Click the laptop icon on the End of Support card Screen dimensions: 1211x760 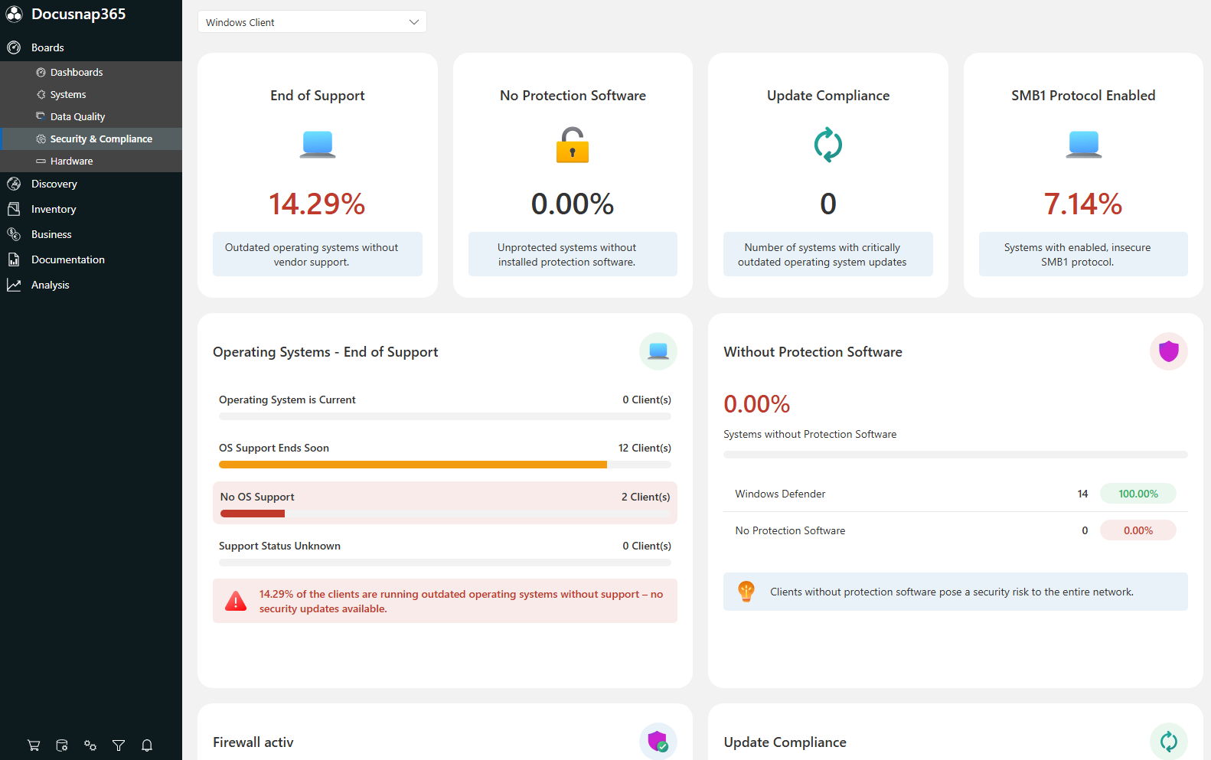pyautogui.click(x=318, y=145)
